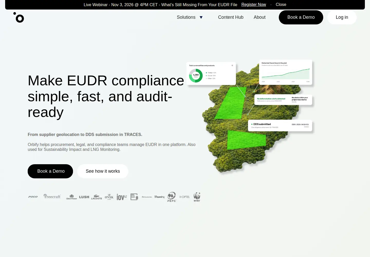
Task: Click Book a Demo below hero text
Action: [x=50, y=171]
